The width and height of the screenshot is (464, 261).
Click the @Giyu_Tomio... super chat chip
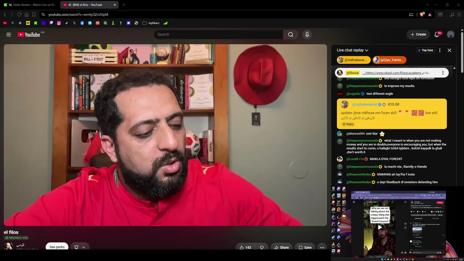[389, 60]
